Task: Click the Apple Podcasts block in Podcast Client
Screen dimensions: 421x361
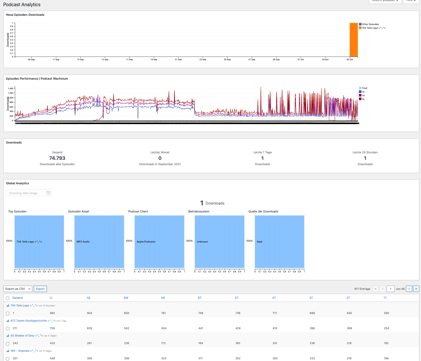Action: point(159,242)
